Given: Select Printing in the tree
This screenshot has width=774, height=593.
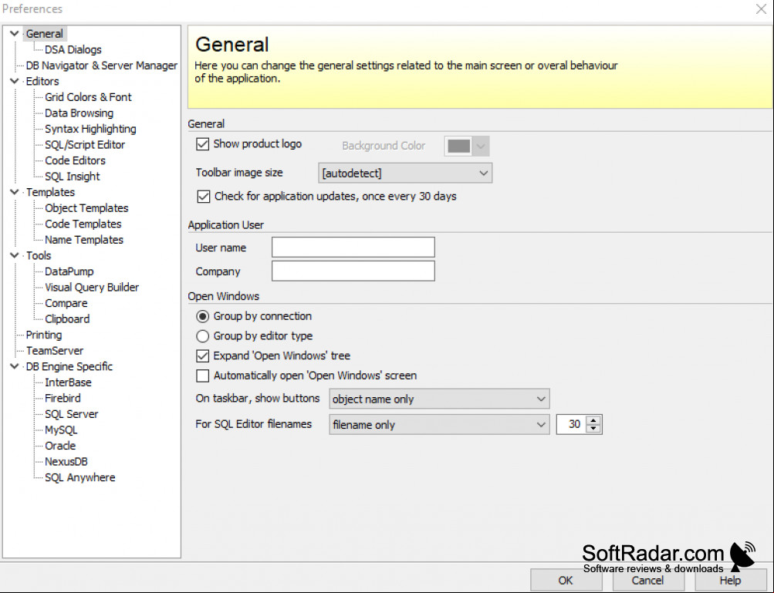Looking at the screenshot, I should pos(44,335).
